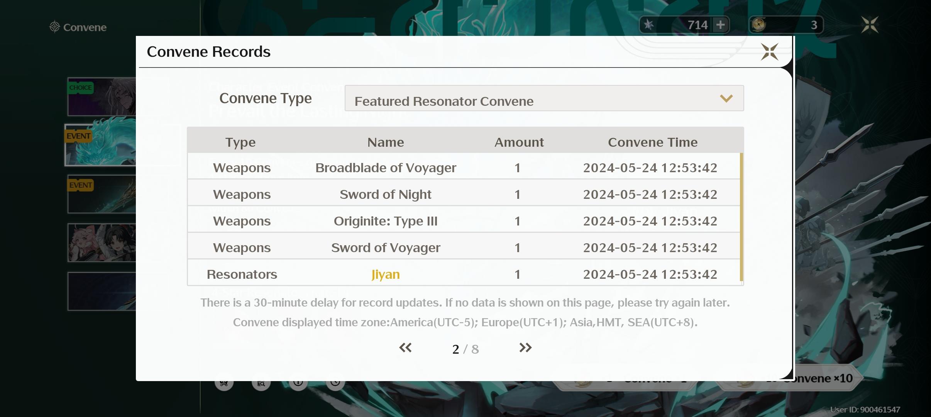The width and height of the screenshot is (931, 417).
Task: Select the teal dragon EVENT banner
Action: pyautogui.click(x=101, y=145)
